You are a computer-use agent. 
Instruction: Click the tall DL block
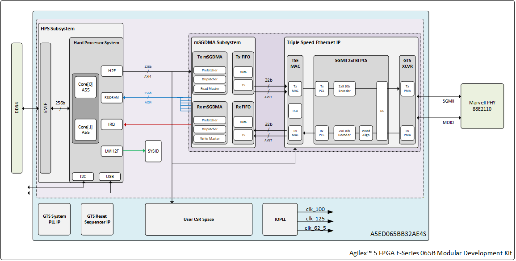click(382, 111)
